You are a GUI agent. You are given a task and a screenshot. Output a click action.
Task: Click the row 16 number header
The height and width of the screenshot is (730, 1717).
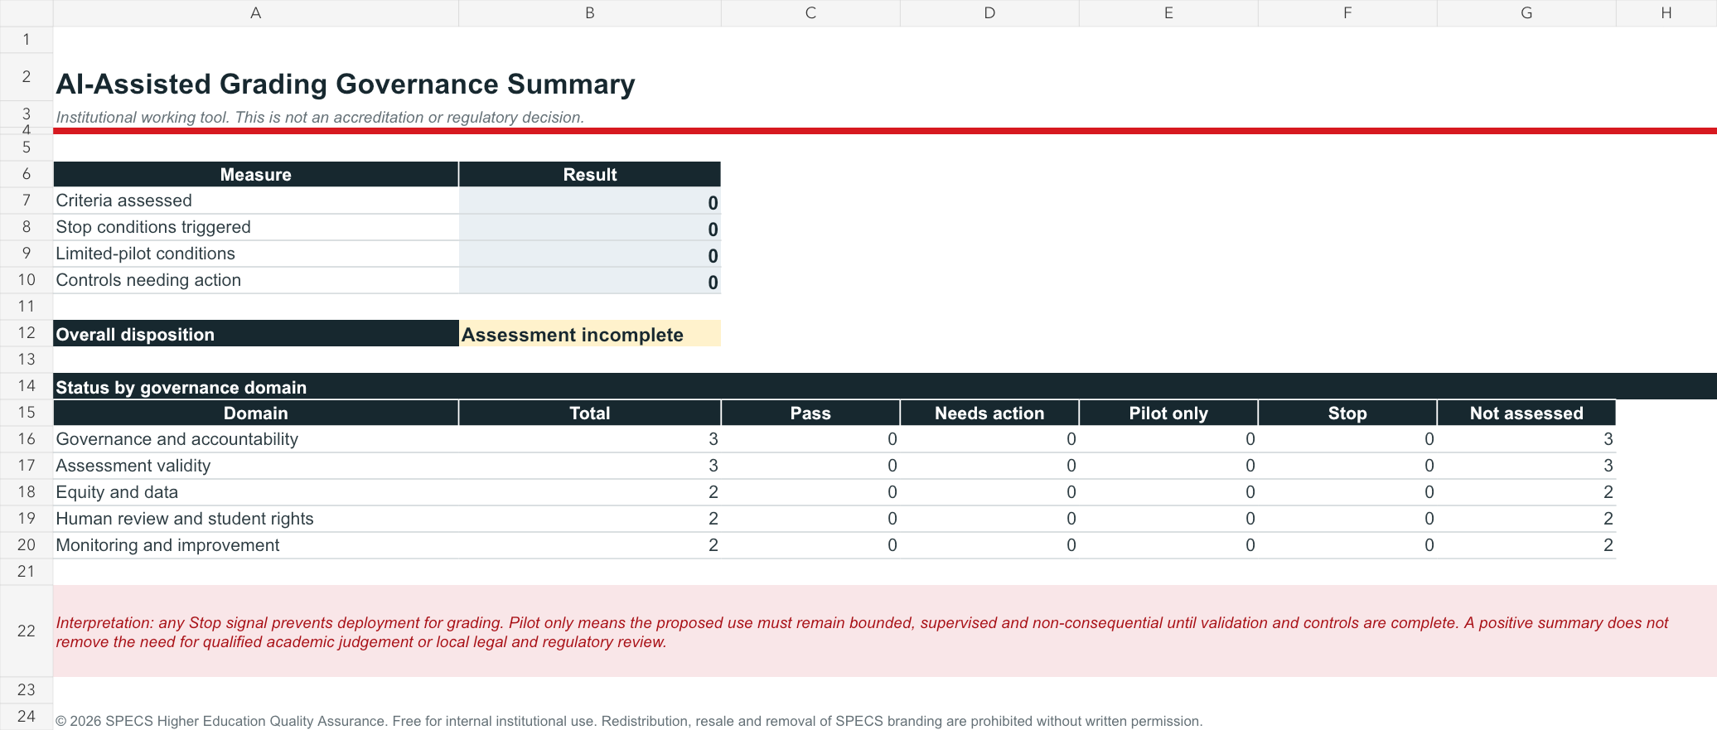tap(27, 439)
